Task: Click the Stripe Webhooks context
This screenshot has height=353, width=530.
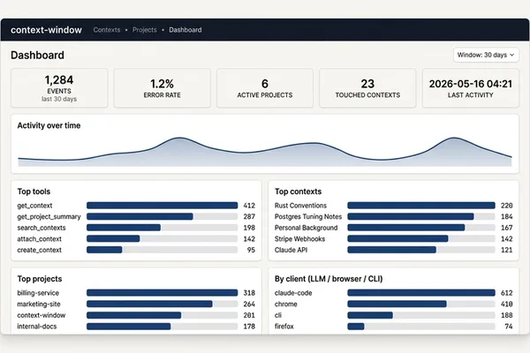Action: pos(299,239)
